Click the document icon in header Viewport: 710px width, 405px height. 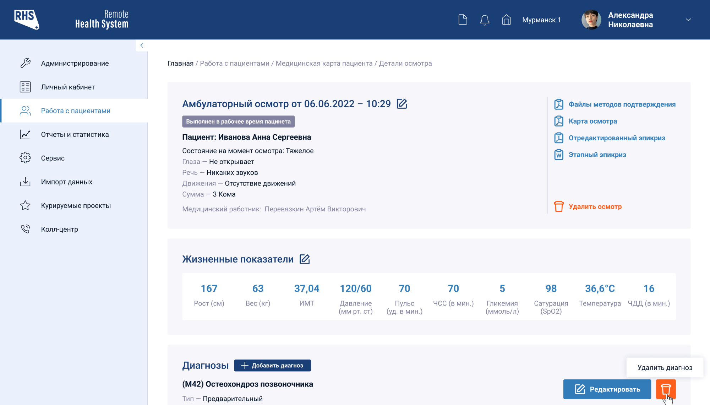click(463, 20)
